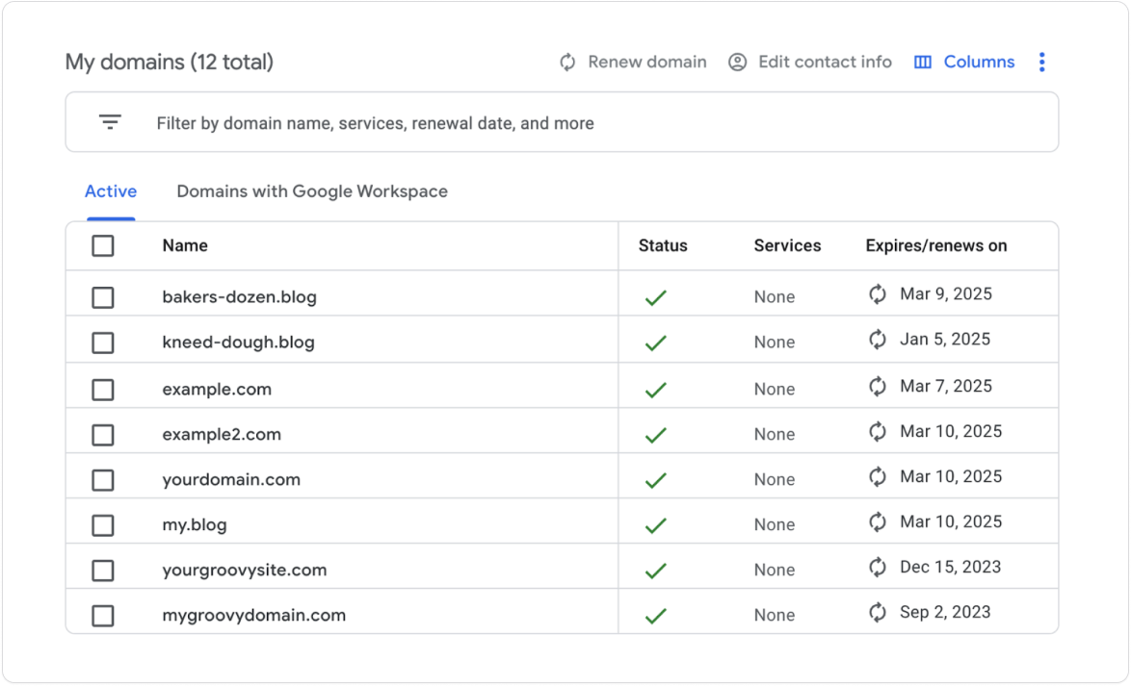
Task: Open Domains with Google Workspace tab
Action: pyautogui.click(x=312, y=191)
